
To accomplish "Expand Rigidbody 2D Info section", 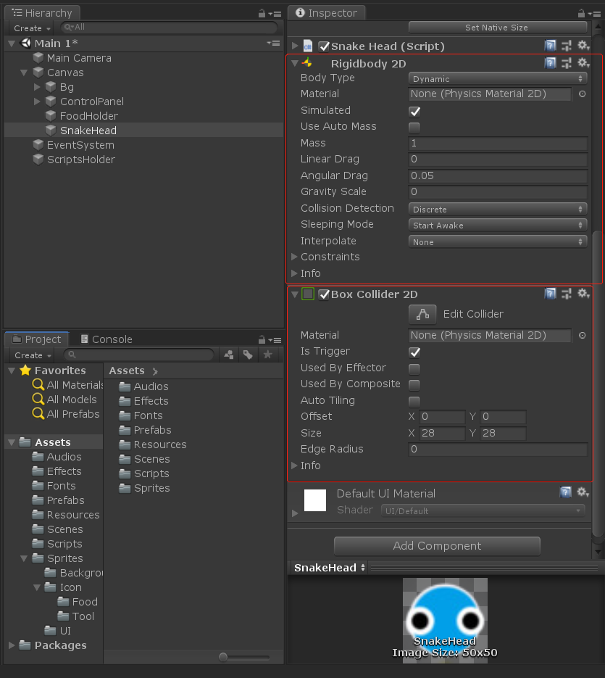I will pos(294,273).
